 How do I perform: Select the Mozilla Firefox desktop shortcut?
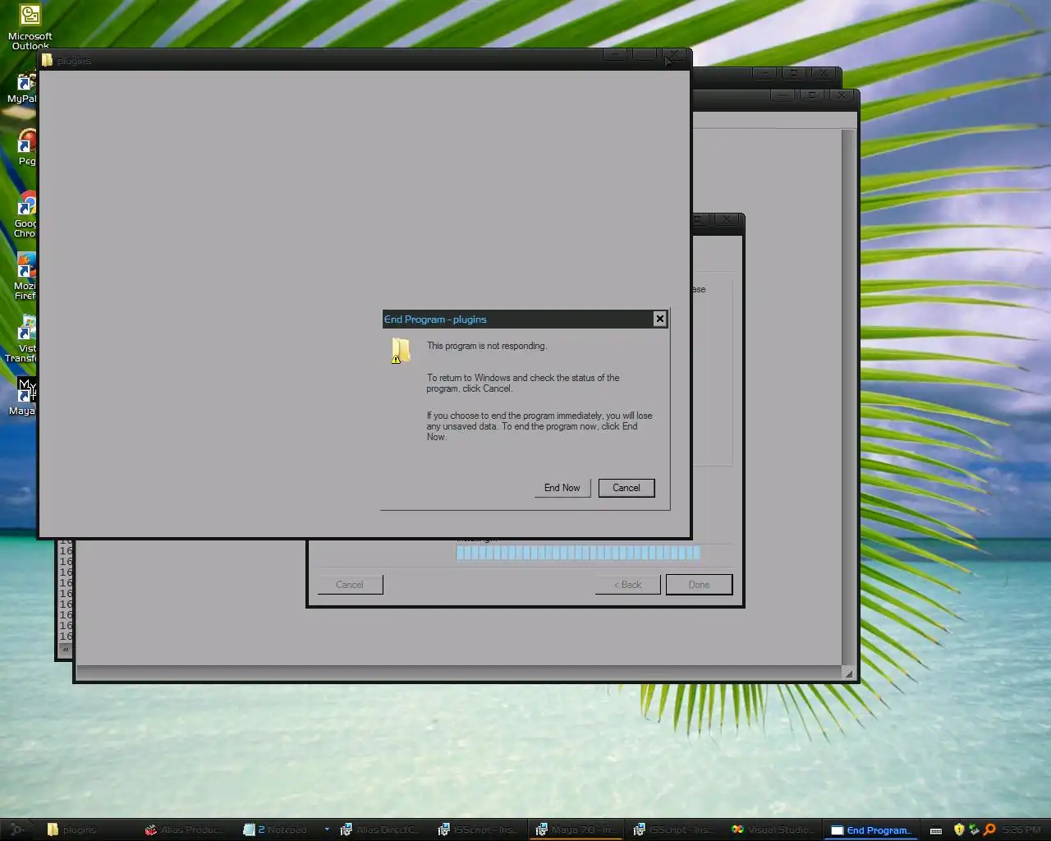coord(25,278)
